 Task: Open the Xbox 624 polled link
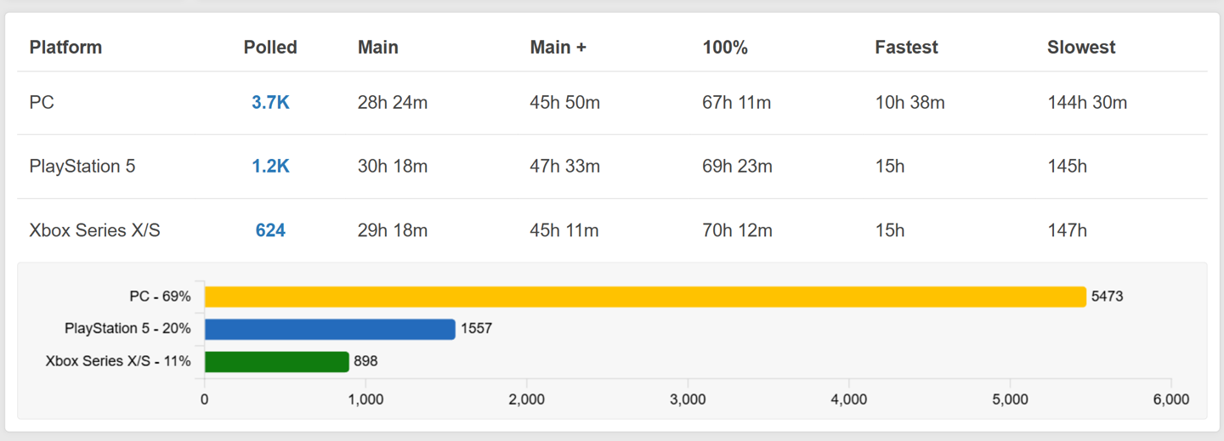tap(270, 230)
